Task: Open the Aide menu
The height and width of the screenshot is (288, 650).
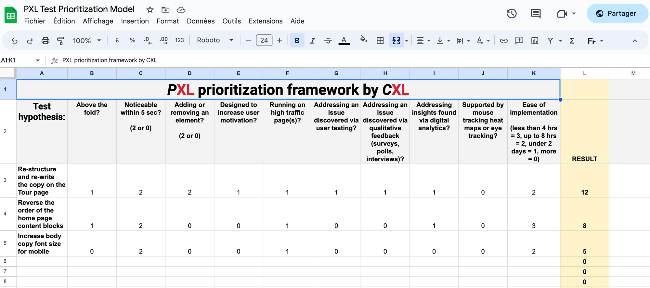Action: pyautogui.click(x=297, y=21)
